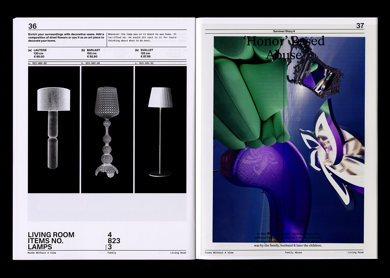Click the page number 37
This screenshot has height=278, width=390.
point(360,26)
